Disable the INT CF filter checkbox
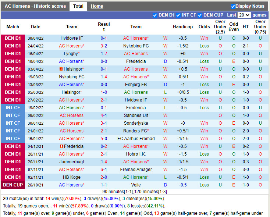 pyautogui.click(x=178, y=15)
